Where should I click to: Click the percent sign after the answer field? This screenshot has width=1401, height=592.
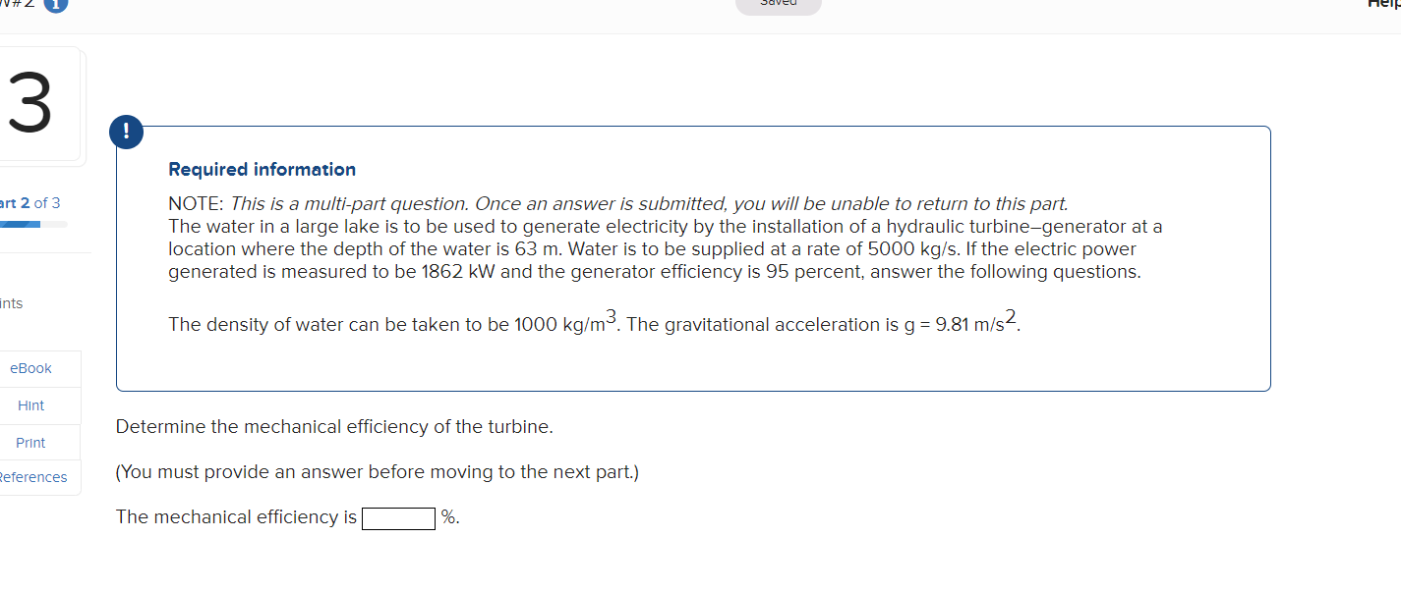point(451,517)
